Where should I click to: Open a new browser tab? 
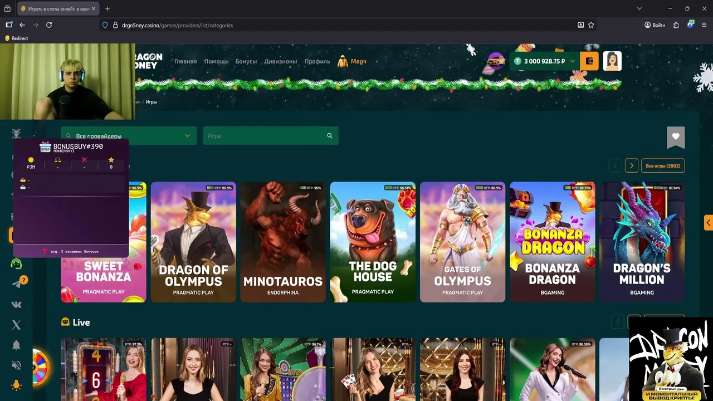108,9
